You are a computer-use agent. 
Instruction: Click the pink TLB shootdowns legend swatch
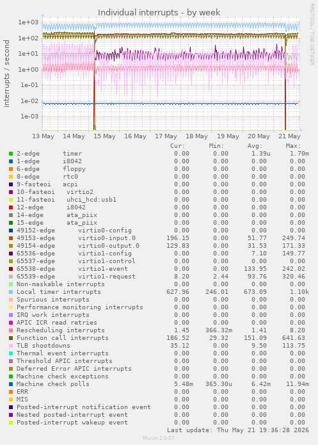pos(11,346)
